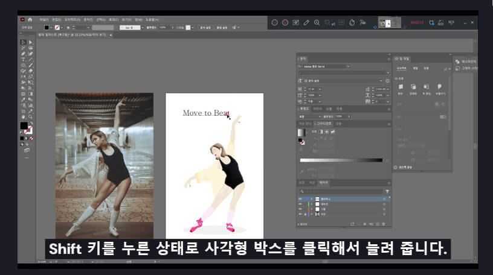Open the font size dropdown in Character panel
This screenshot has height=275, width=493.
[320, 89]
